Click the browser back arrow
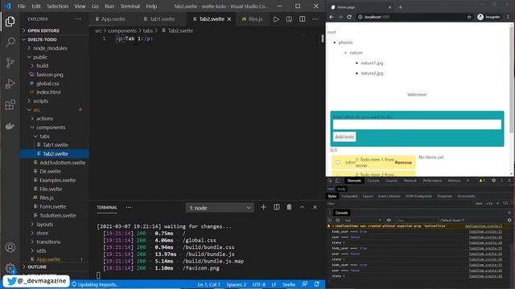Viewport: 515px width, 289px height. coord(332,17)
